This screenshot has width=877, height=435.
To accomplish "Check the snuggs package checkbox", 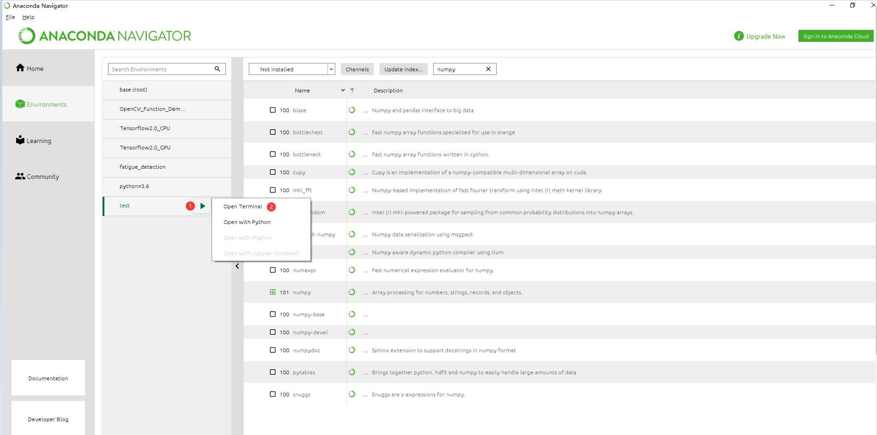I will 273,394.
